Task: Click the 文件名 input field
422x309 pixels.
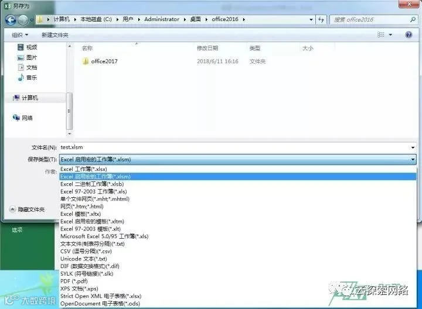Action: pyautogui.click(x=234, y=147)
